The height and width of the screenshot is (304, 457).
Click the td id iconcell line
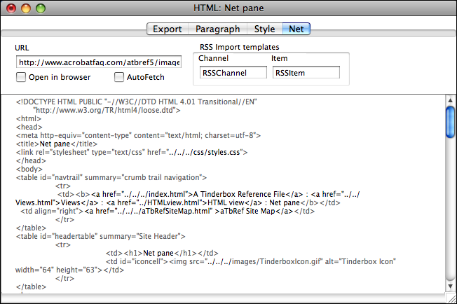[251, 261]
